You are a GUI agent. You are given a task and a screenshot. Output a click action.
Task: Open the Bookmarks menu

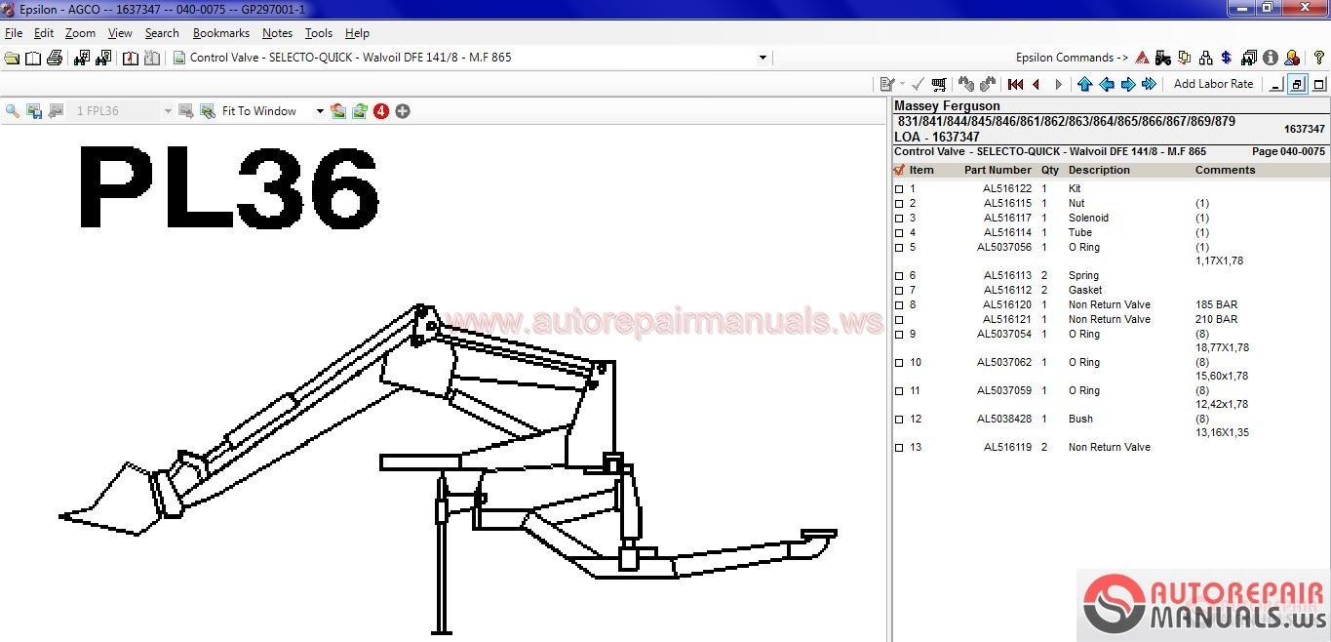click(x=220, y=33)
